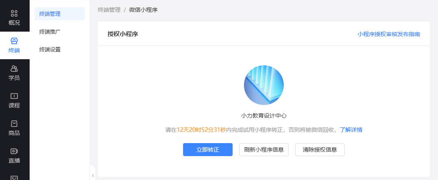Collapse the secondary sidebar with arrow handle
Image resolution: width=438 pixels, height=180 pixels.
(93, 176)
